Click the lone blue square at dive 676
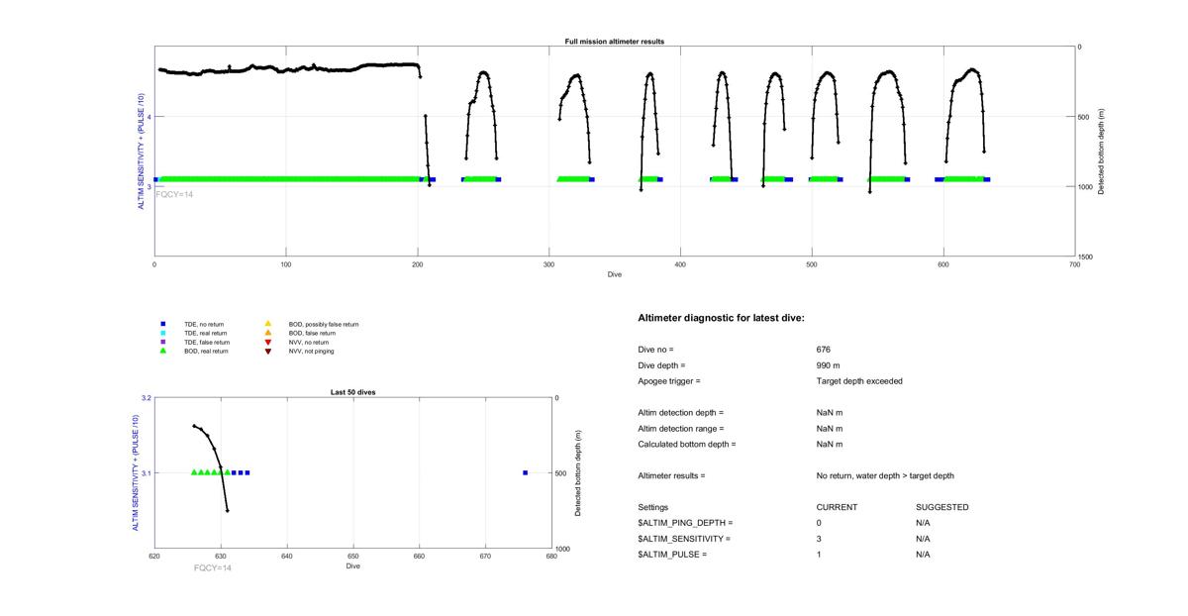This screenshot has width=1188, height=616. point(525,472)
